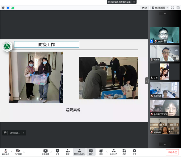Select the top participant video with man
The image size is (181, 157).
[164, 35]
